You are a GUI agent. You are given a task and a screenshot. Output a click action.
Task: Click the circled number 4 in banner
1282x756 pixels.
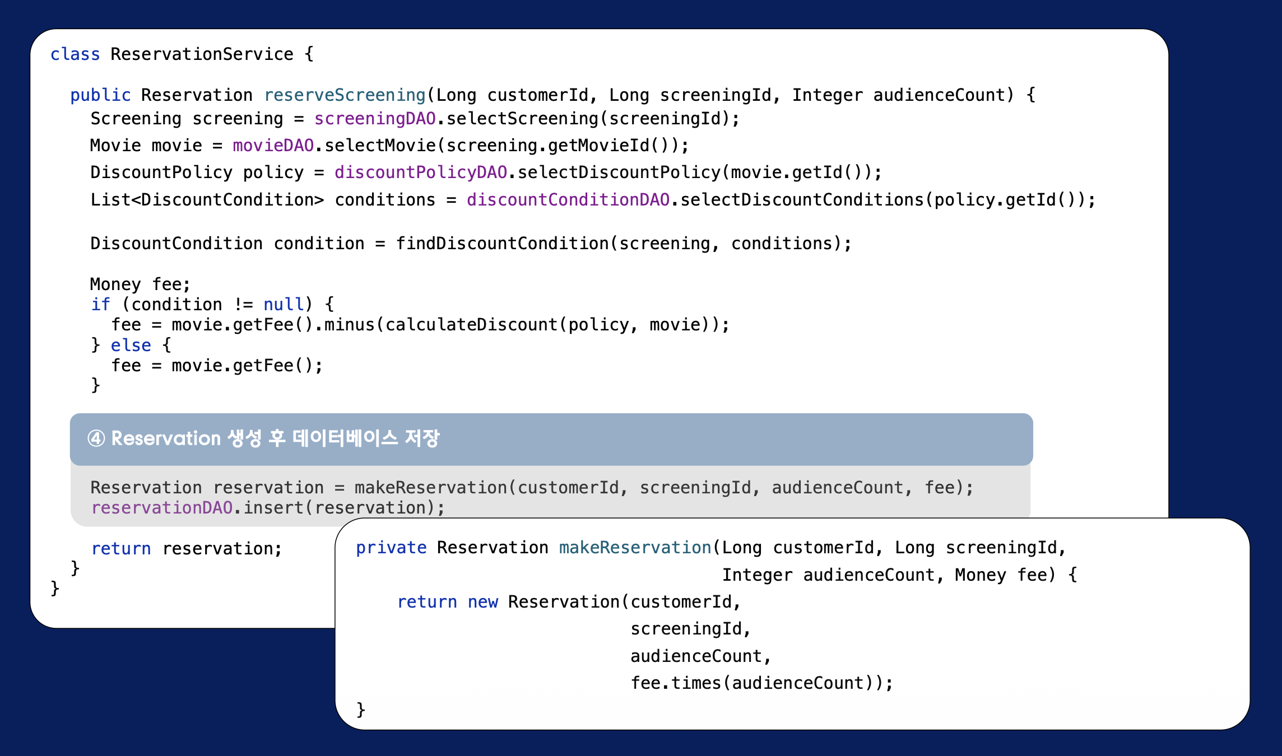(96, 438)
